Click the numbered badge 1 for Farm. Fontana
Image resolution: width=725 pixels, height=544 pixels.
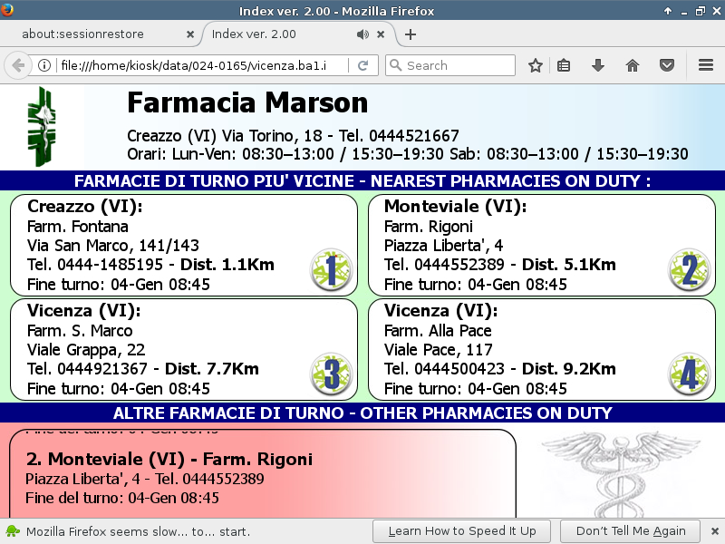(330, 270)
